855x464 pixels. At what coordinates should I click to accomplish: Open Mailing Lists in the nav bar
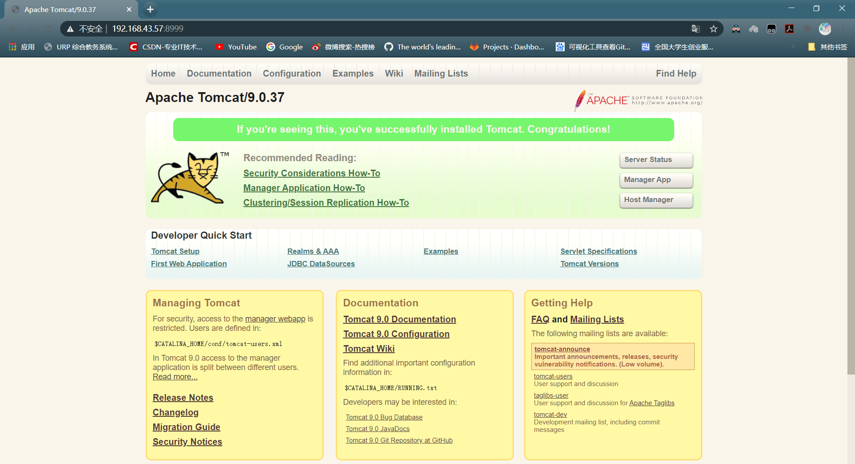point(441,73)
